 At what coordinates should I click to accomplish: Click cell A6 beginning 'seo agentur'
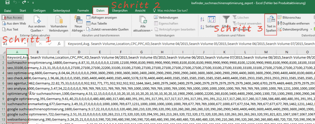tap(17, 83)
